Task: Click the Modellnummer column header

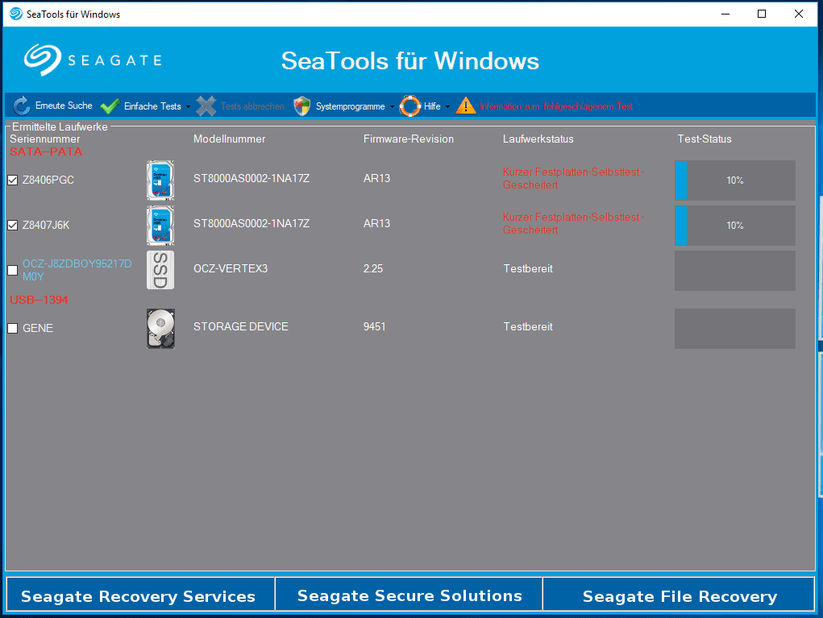Action: (230, 139)
